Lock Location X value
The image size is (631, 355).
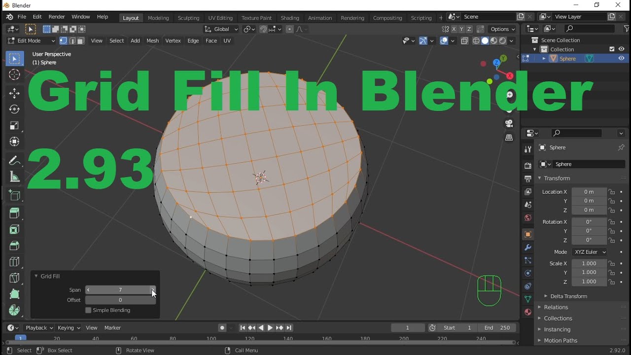pos(612,192)
